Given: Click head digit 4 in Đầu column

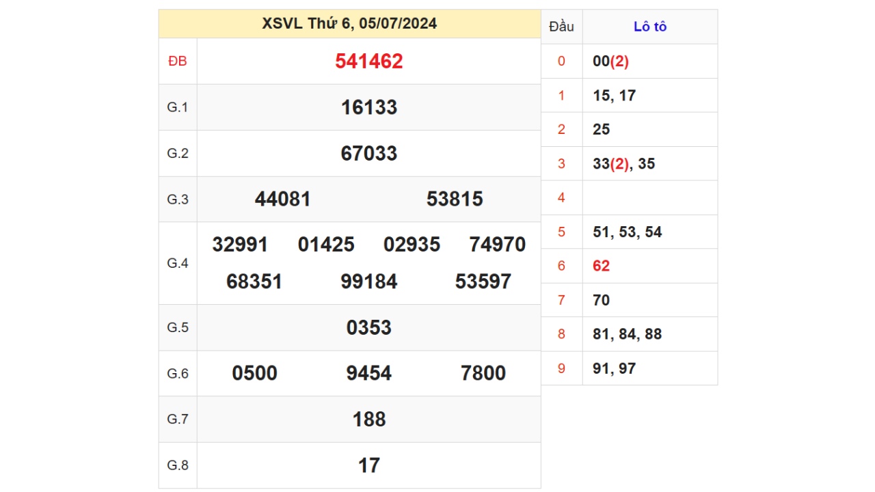Looking at the screenshot, I should tap(562, 198).
